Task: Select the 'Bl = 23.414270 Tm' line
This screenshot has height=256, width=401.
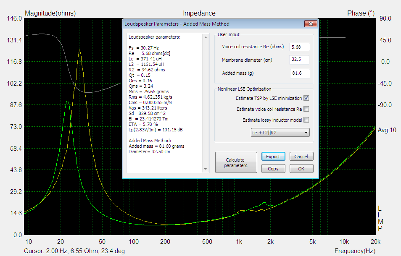Action: [148, 119]
